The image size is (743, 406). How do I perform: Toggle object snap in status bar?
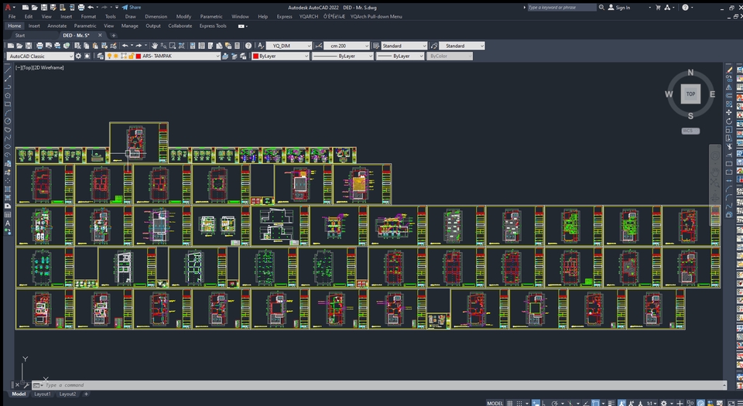pos(596,403)
